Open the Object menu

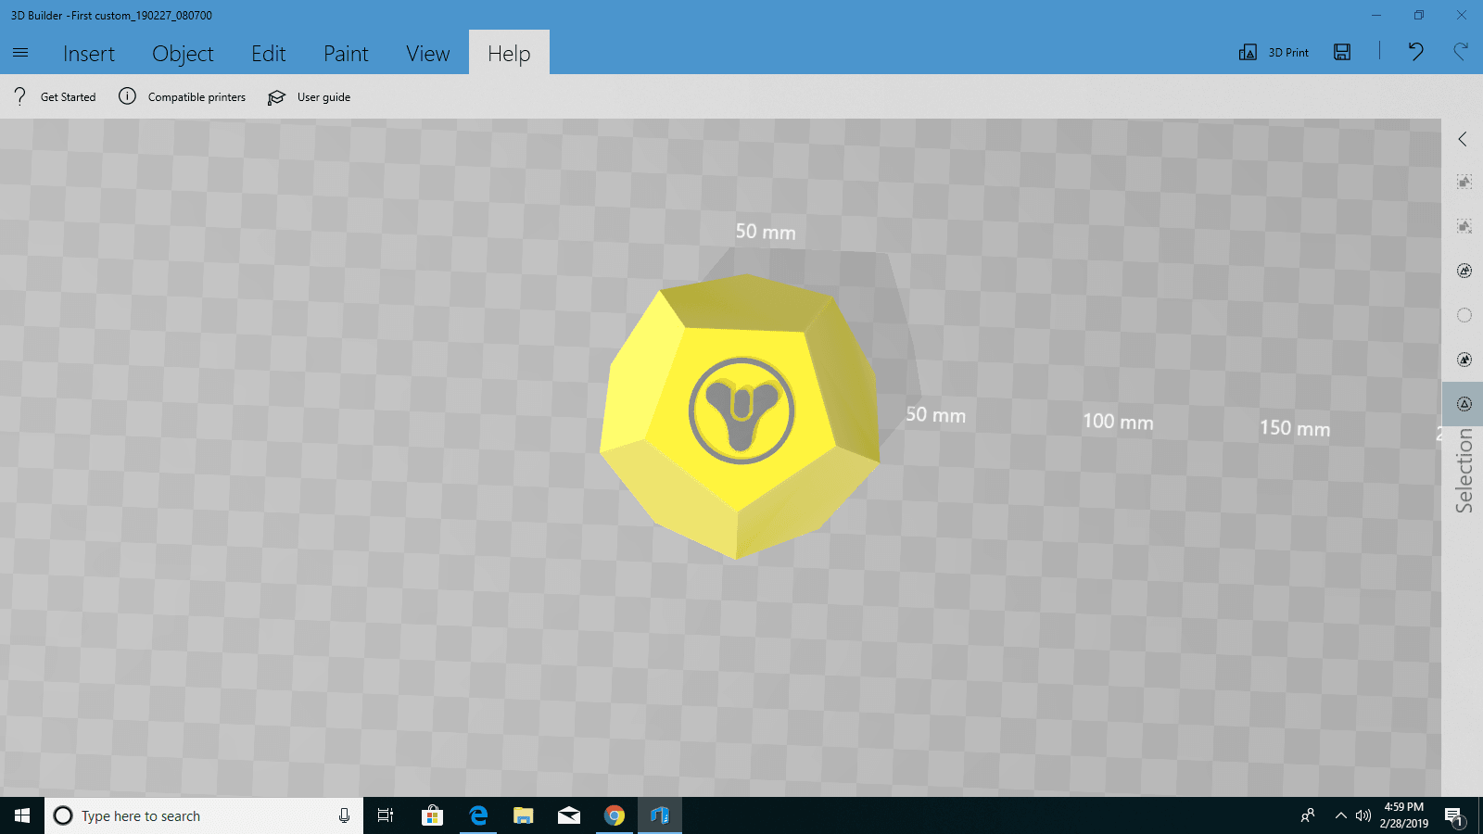click(x=183, y=53)
